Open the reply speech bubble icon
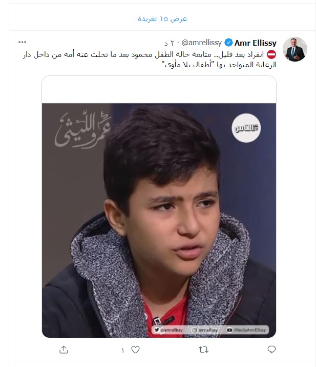This screenshot has height=367, width=316. (x=271, y=350)
